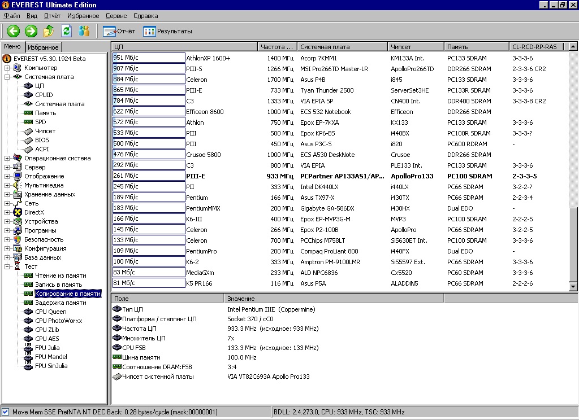Open the BIOS item under Системная плата
This screenshot has width=579, height=420.
pos(42,140)
